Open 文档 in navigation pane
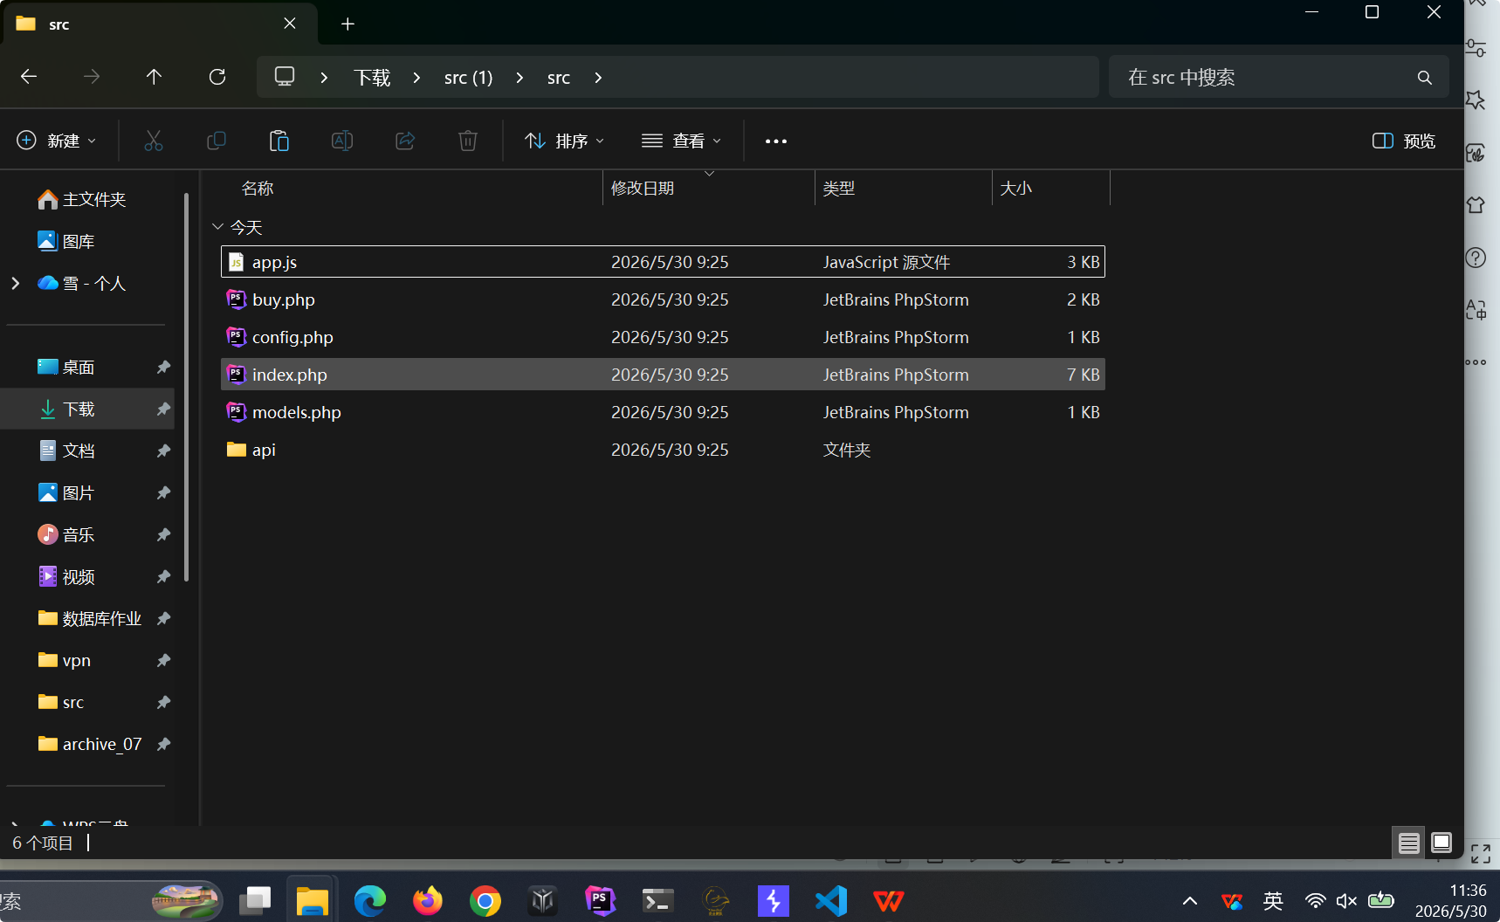1500x922 pixels. click(x=66, y=451)
